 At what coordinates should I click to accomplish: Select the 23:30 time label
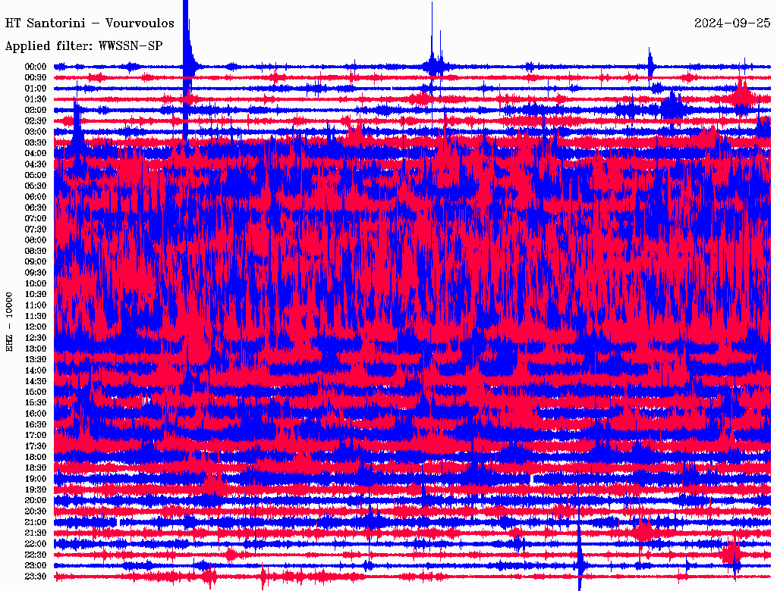[36, 577]
